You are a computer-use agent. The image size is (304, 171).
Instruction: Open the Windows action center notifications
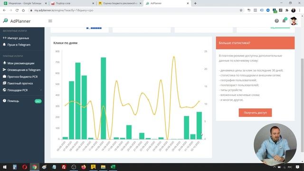tap(297, 167)
